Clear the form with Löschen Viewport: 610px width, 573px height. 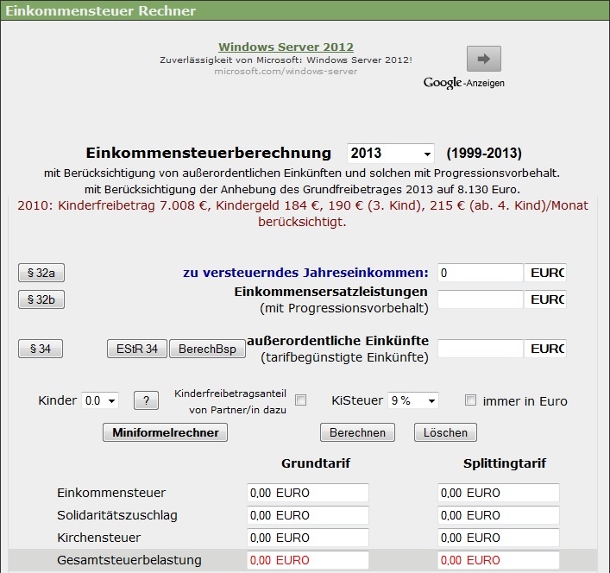tap(445, 432)
